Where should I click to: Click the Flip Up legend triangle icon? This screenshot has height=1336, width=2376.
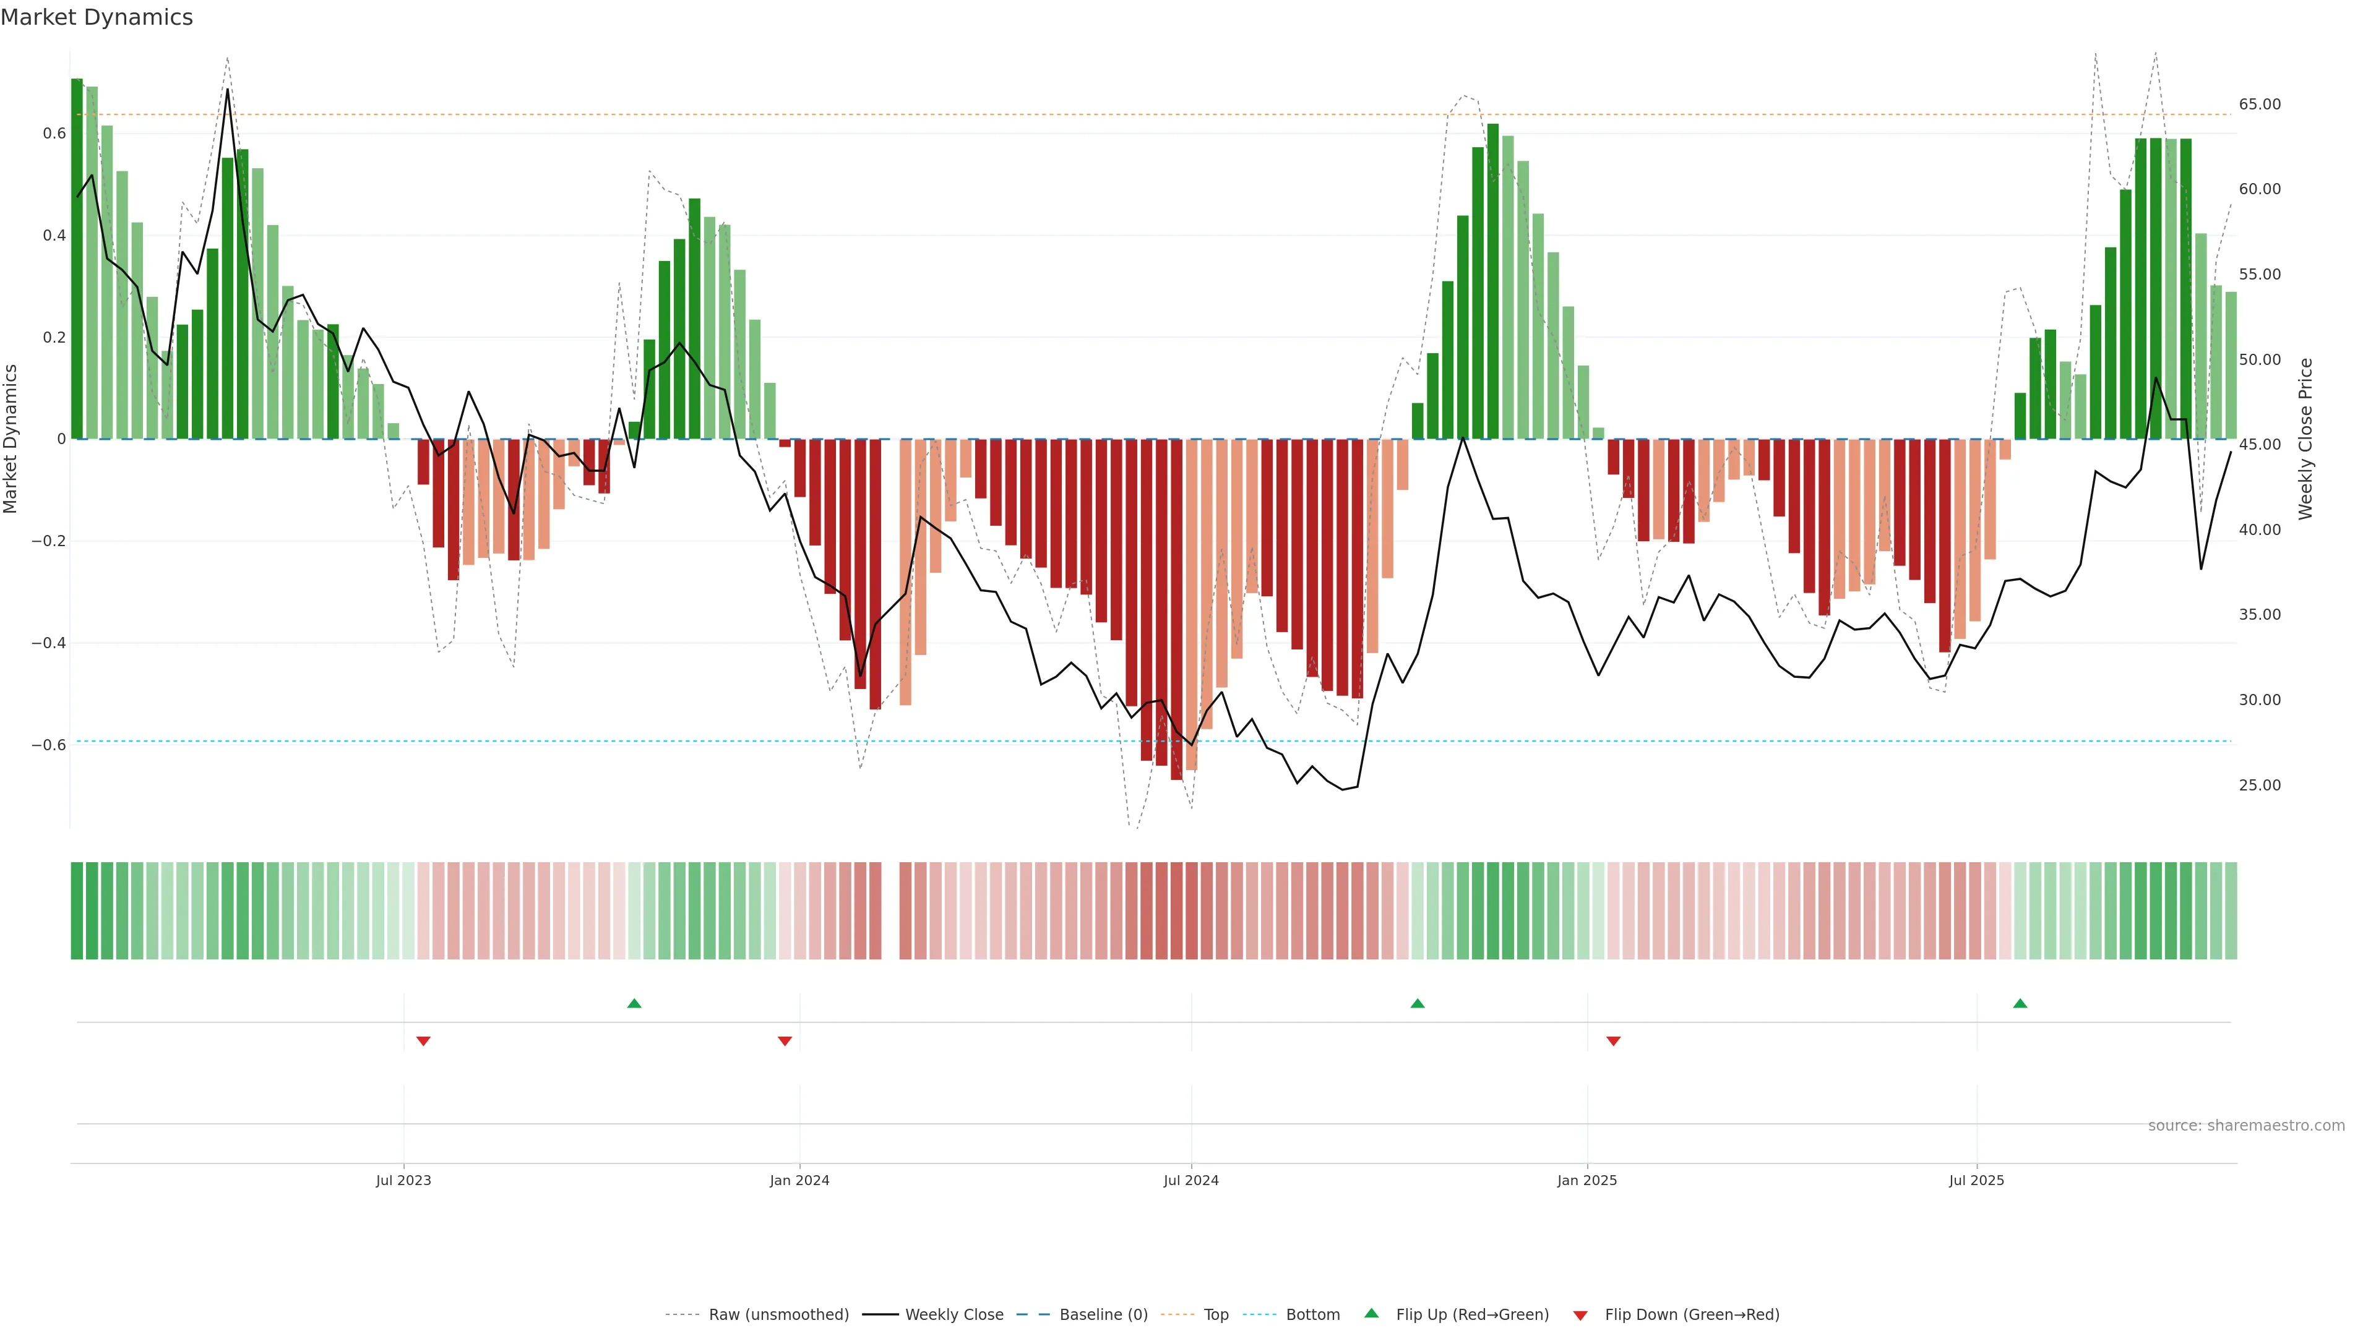[1372, 1313]
